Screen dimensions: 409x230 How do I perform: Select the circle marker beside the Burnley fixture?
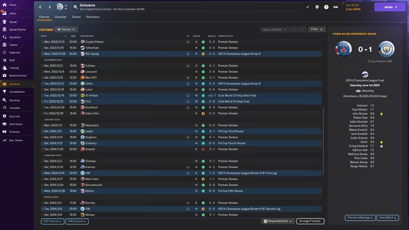click(x=42, y=203)
